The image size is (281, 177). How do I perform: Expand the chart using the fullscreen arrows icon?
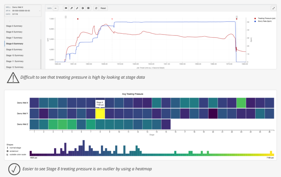274,8
